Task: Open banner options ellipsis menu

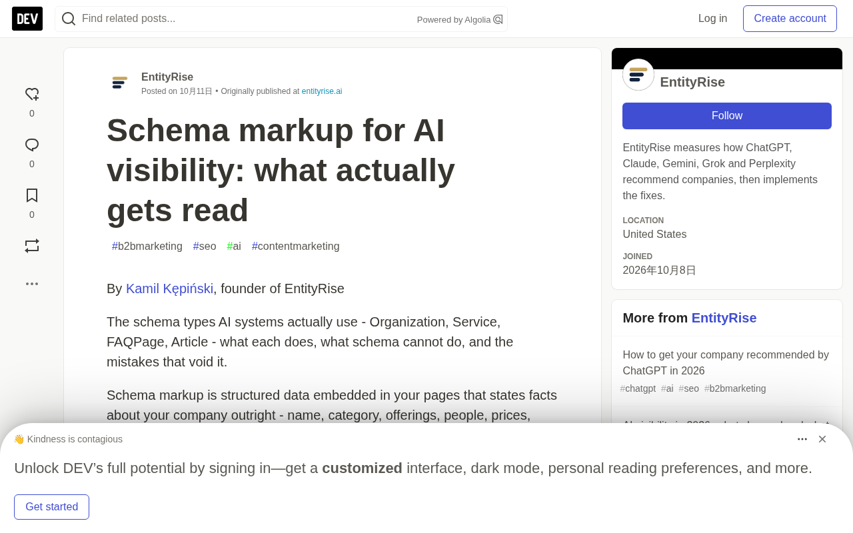Action: coord(802,439)
